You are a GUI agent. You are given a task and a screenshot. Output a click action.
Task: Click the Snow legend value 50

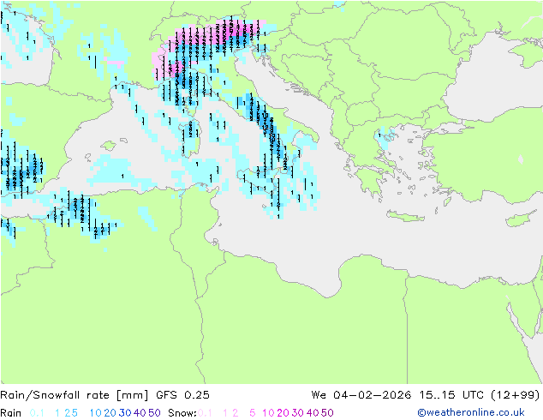[x=327, y=413]
